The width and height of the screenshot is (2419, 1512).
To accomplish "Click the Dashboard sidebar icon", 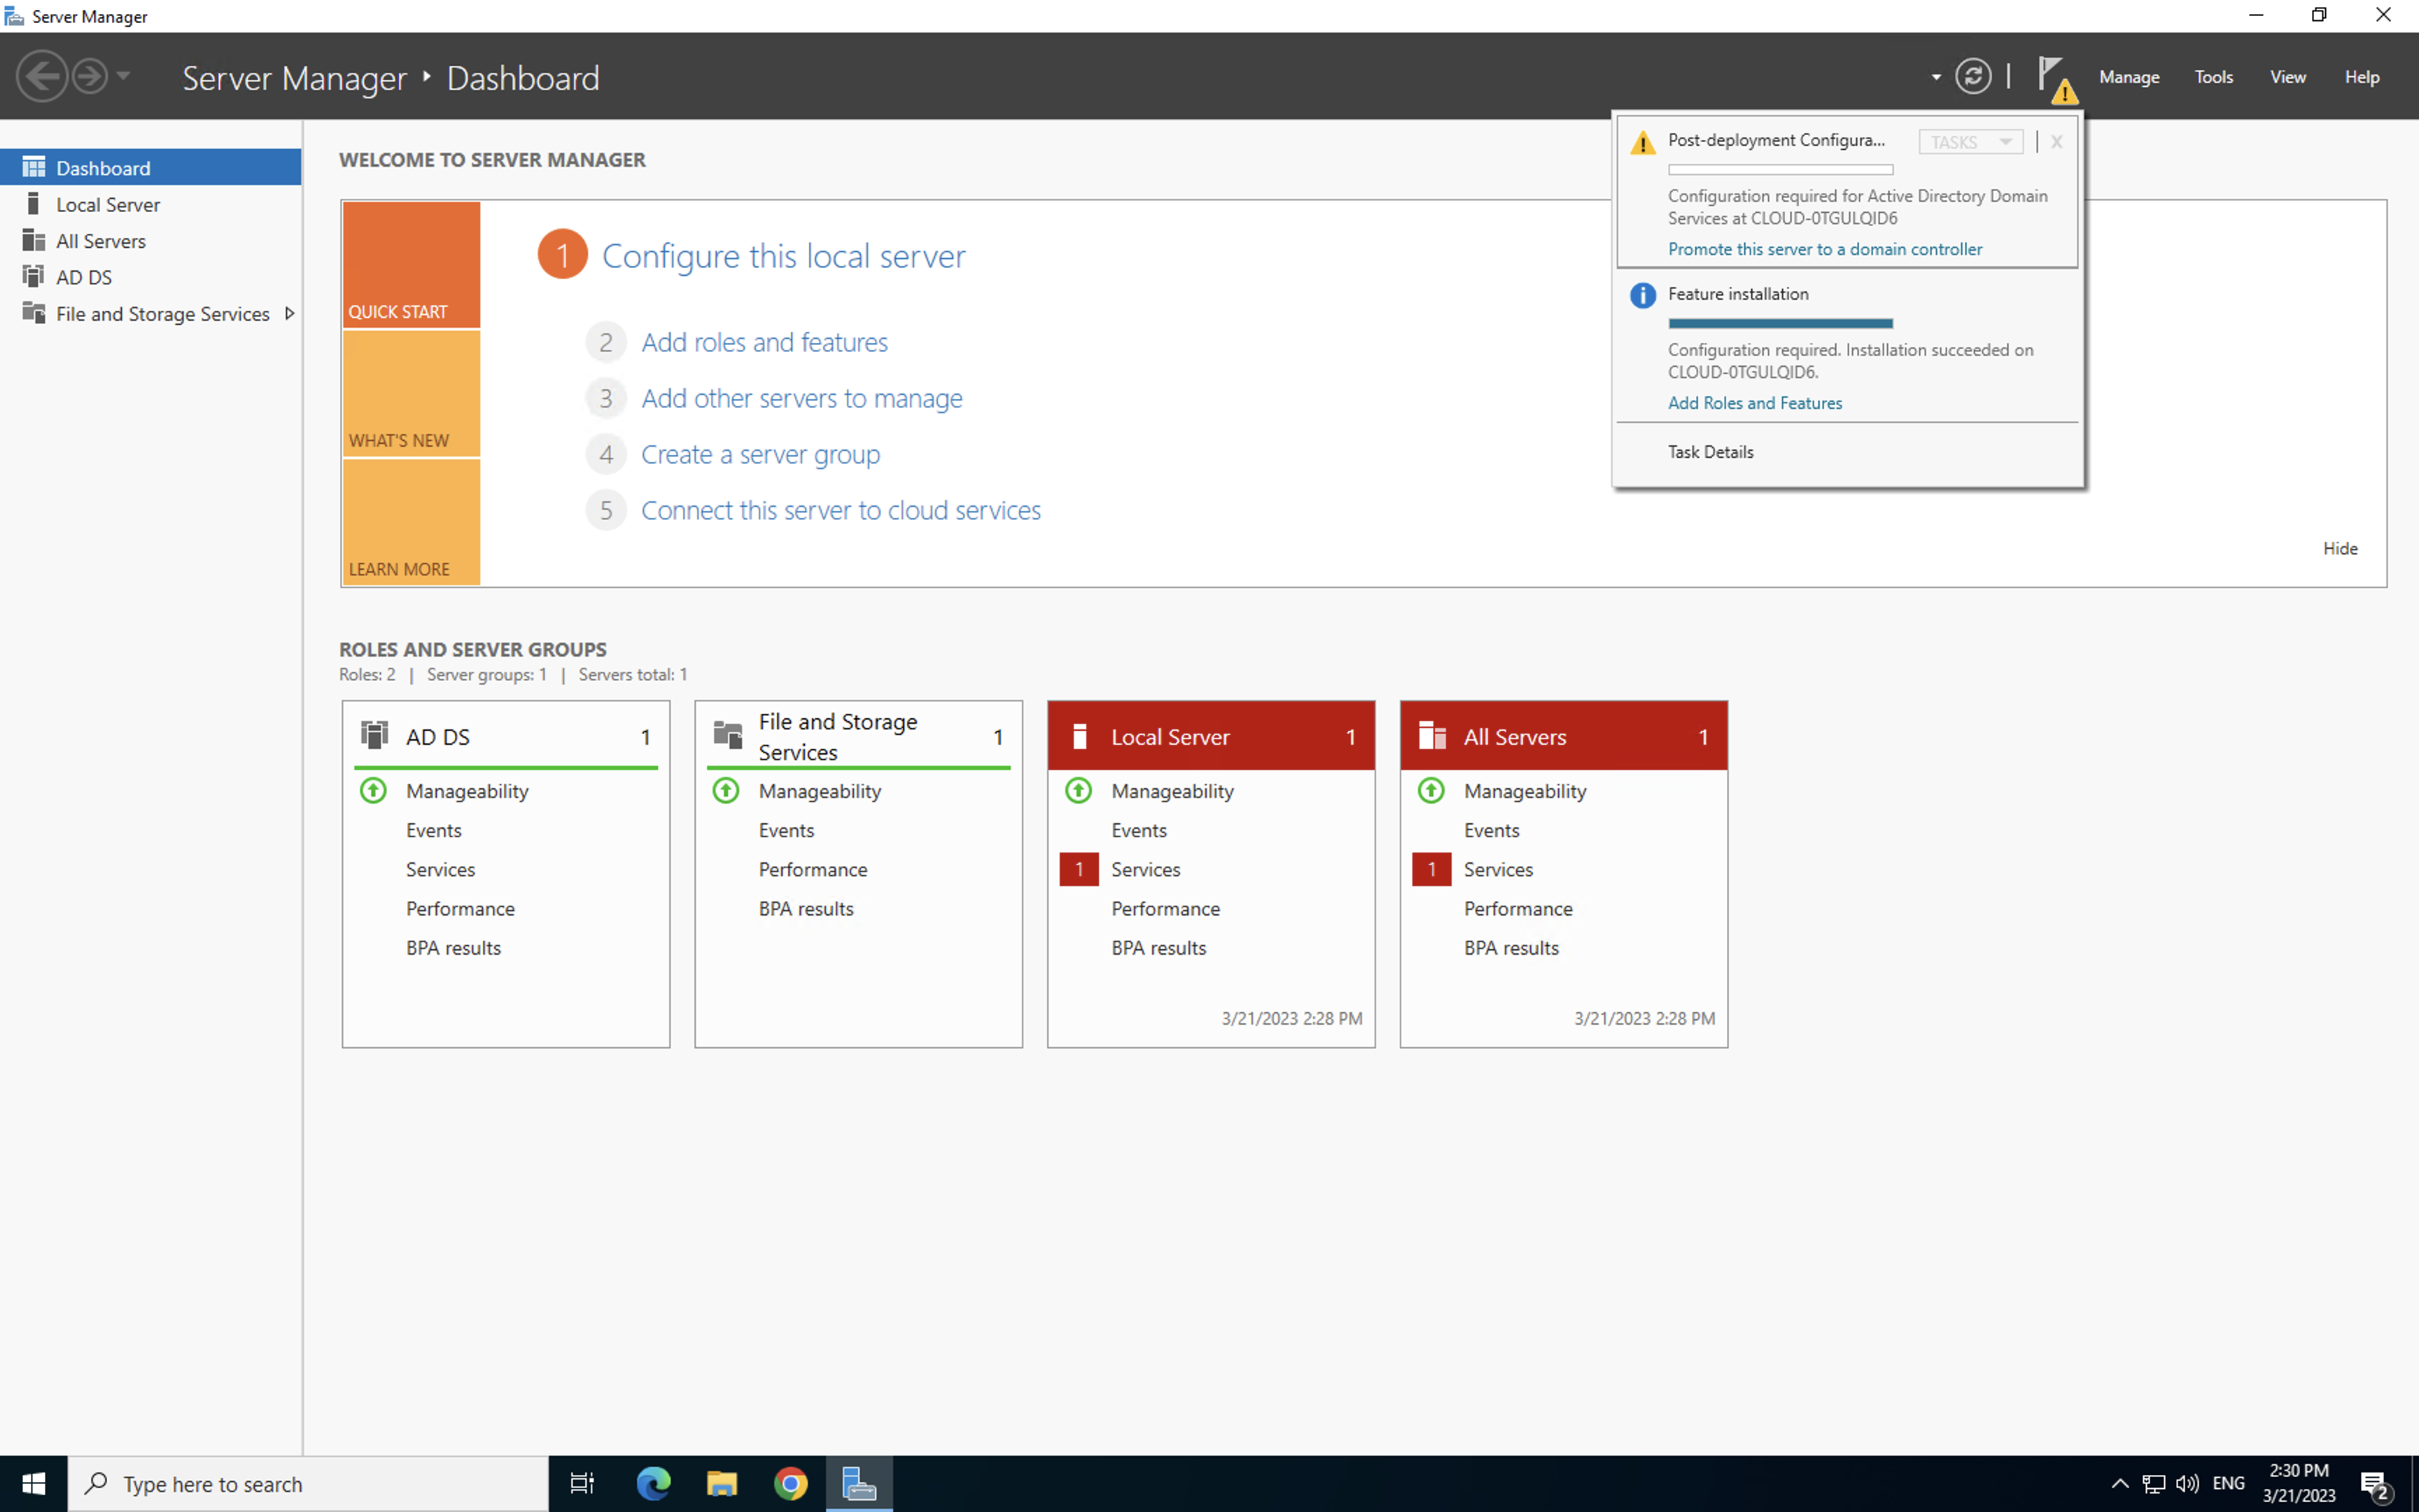I will (34, 167).
